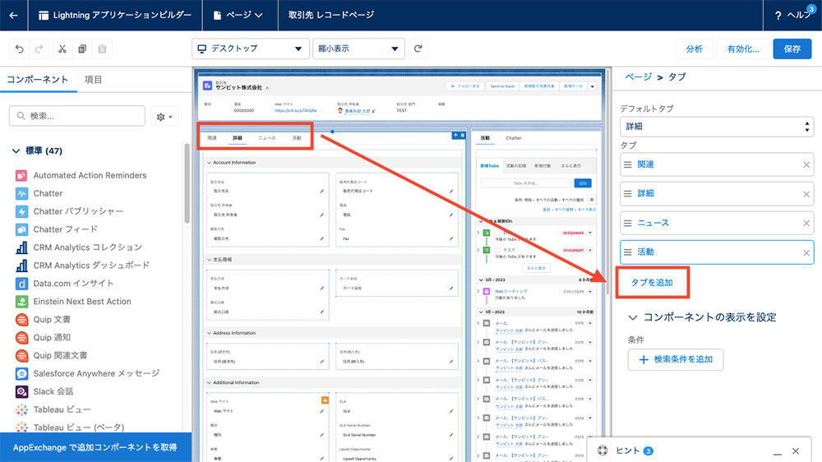Select 関連 tab in canvas preview
The width and height of the screenshot is (822, 462).
[212, 138]
